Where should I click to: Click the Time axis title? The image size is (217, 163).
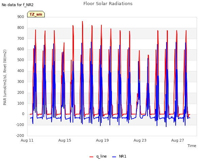[x=192, y=146]
